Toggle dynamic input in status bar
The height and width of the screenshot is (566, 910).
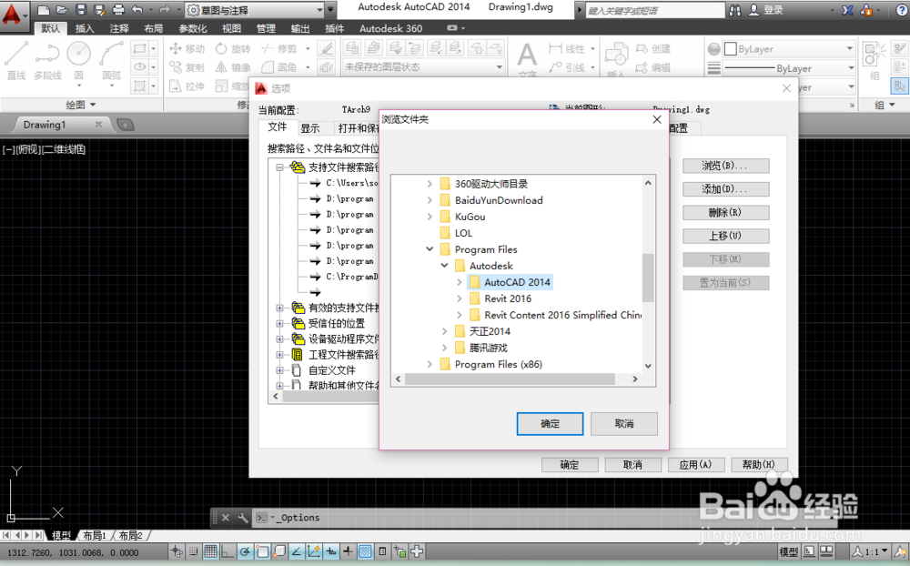330,551
